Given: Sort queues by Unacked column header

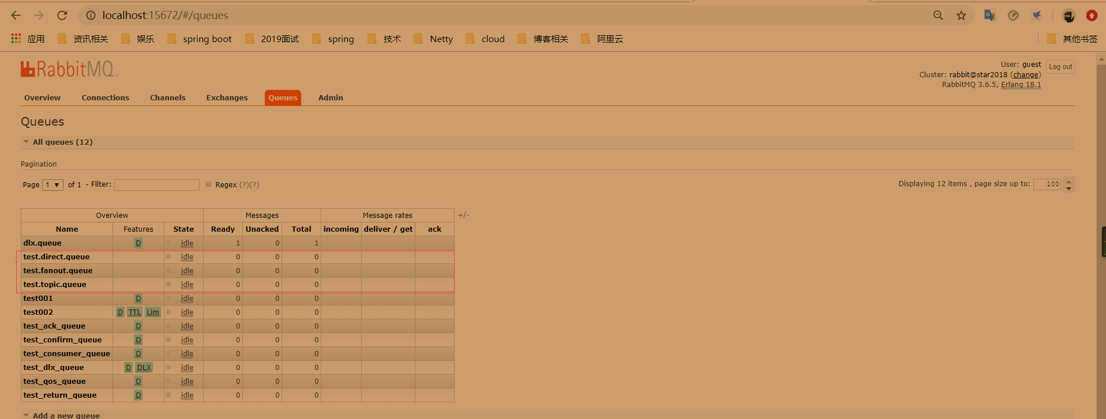Looking at the screenshot, I should click(x=262, y=229).
